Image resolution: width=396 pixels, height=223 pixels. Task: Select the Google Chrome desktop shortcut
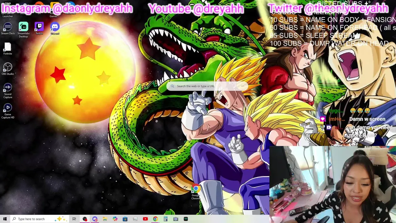tap(196, 192)
